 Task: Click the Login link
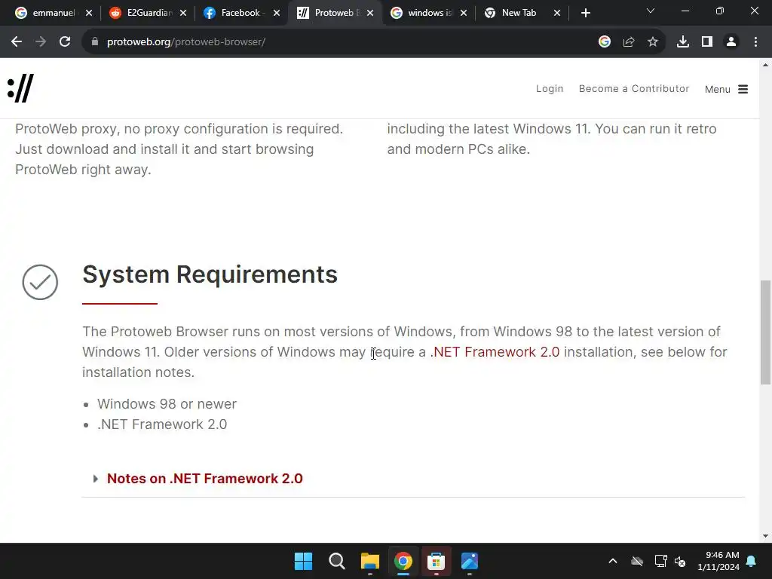[x=550, y=89]
